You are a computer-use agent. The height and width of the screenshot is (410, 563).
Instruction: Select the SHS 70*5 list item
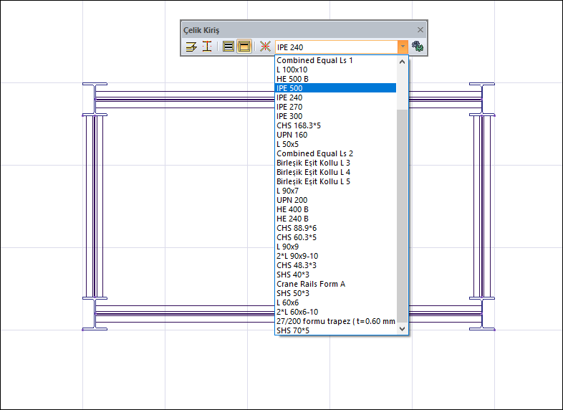pos(335,330)
